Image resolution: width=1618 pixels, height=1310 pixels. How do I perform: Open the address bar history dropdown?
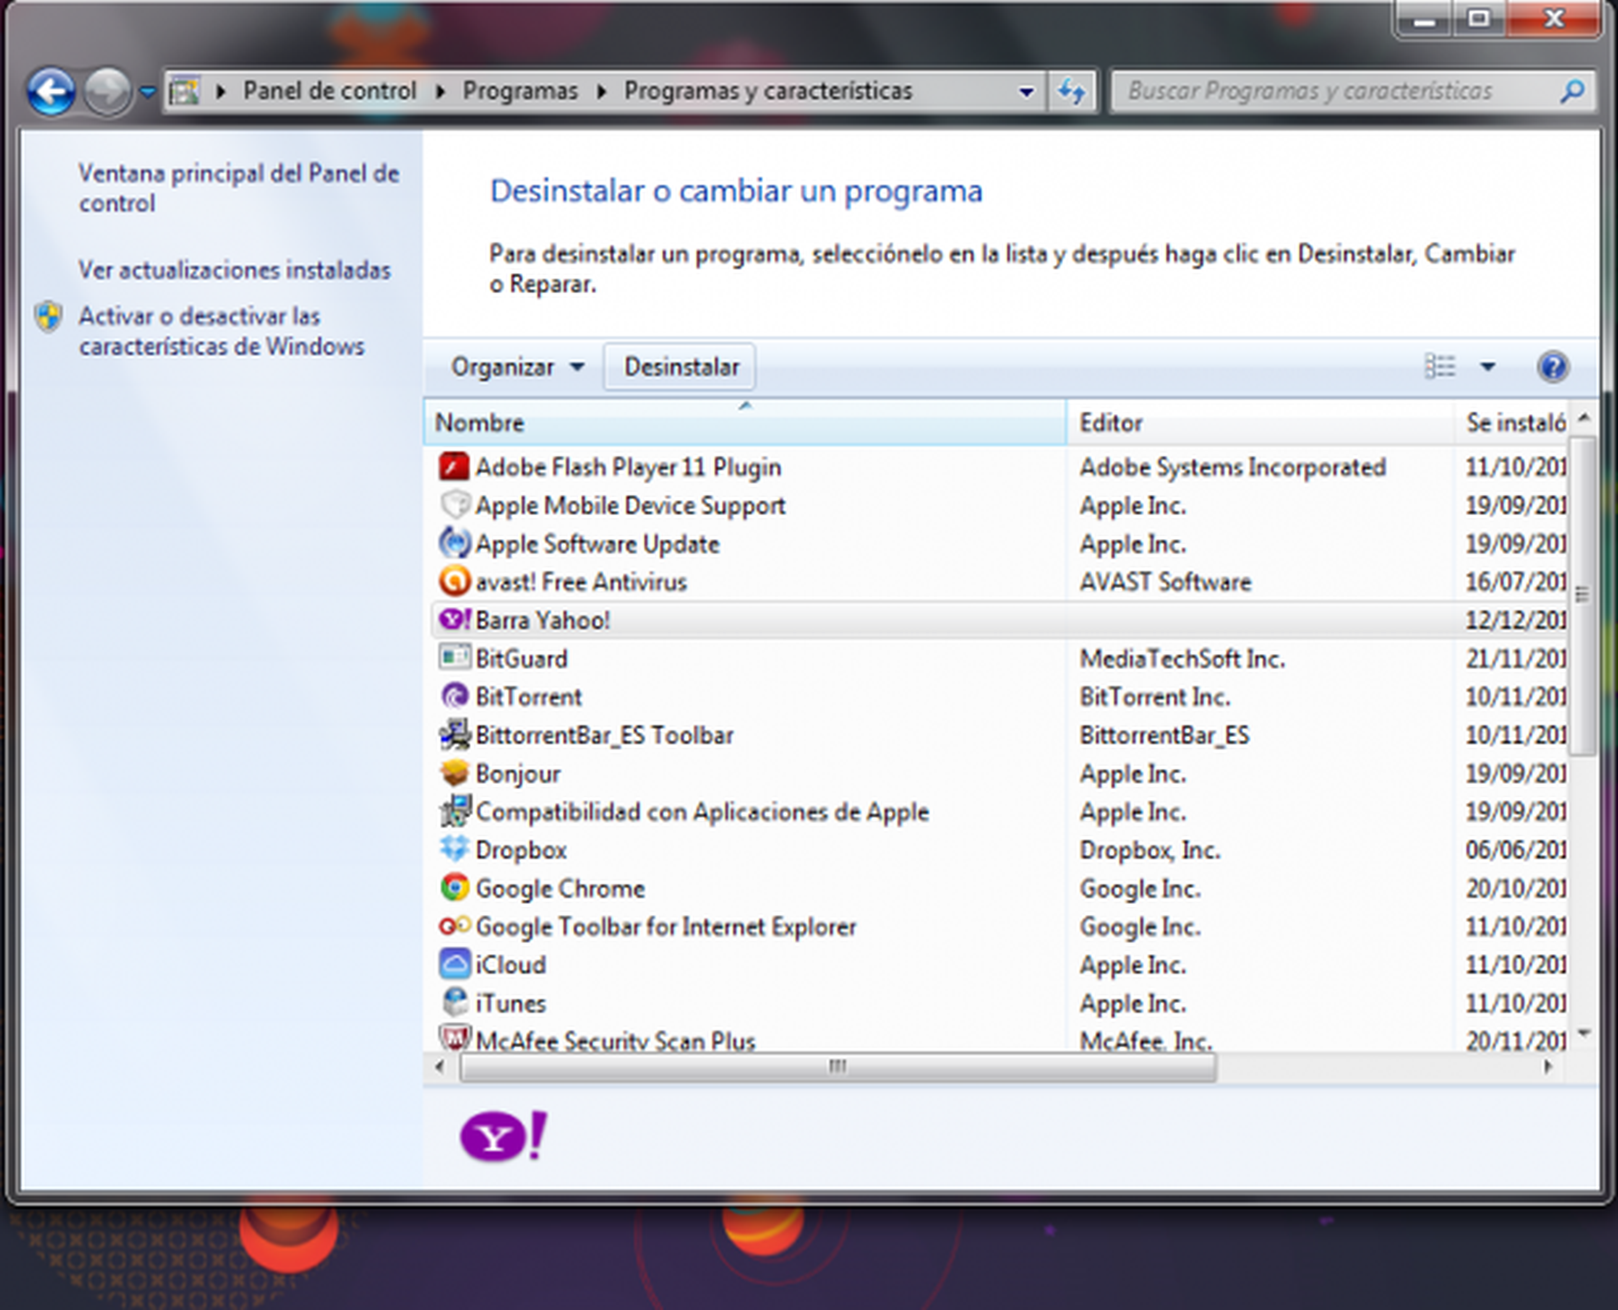[1026, 92]
